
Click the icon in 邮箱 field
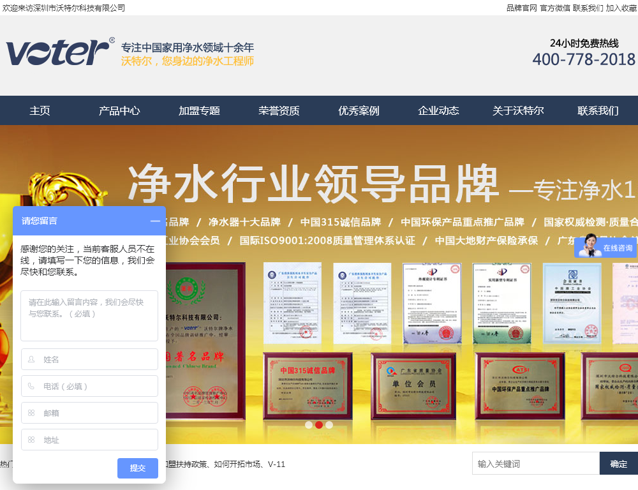click(x=31, y=413)
